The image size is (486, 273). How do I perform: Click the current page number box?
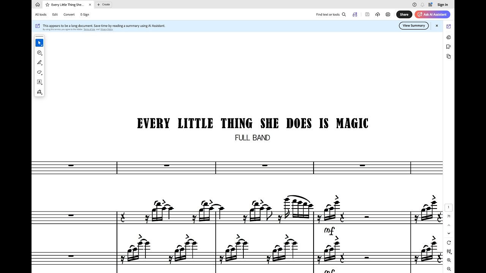[x=448, y=207]
